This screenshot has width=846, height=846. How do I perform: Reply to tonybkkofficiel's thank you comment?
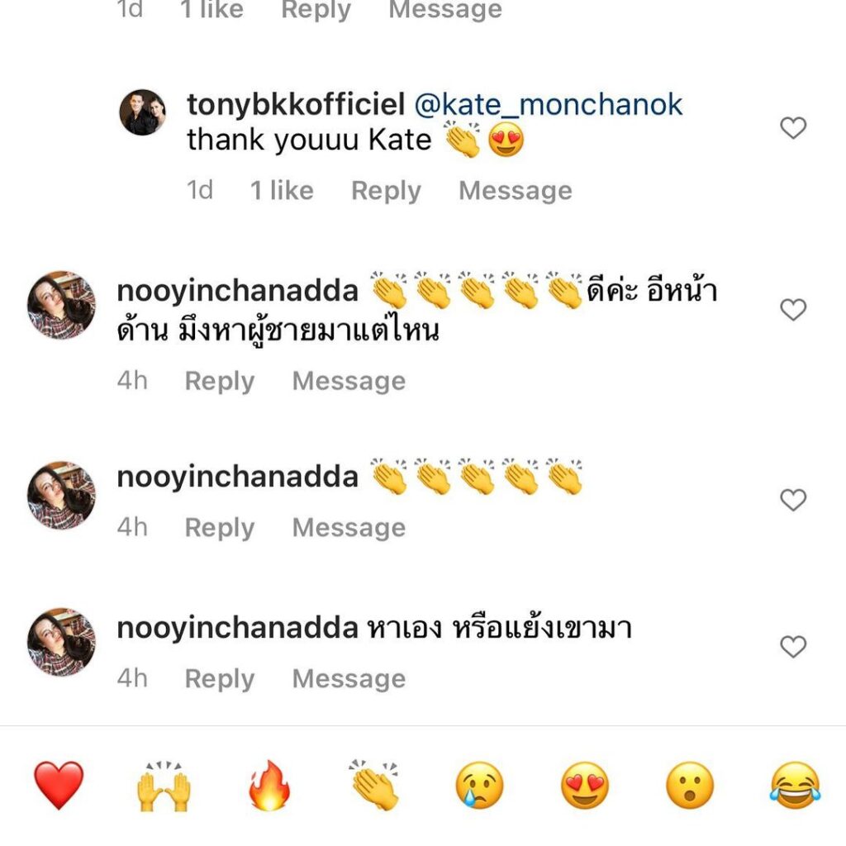click(386, 191)
